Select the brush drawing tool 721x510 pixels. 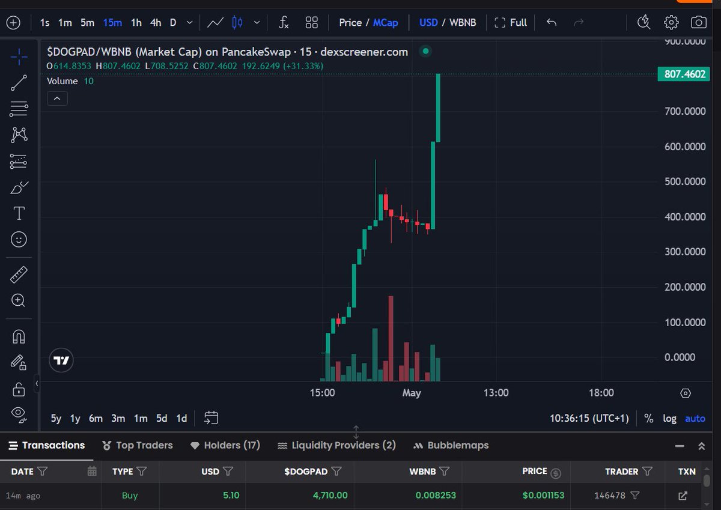tap(19, 187)
